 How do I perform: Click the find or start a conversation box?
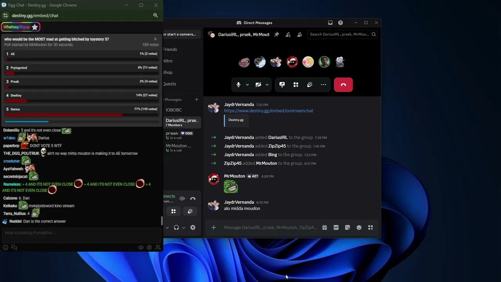(x=181, y=34)
